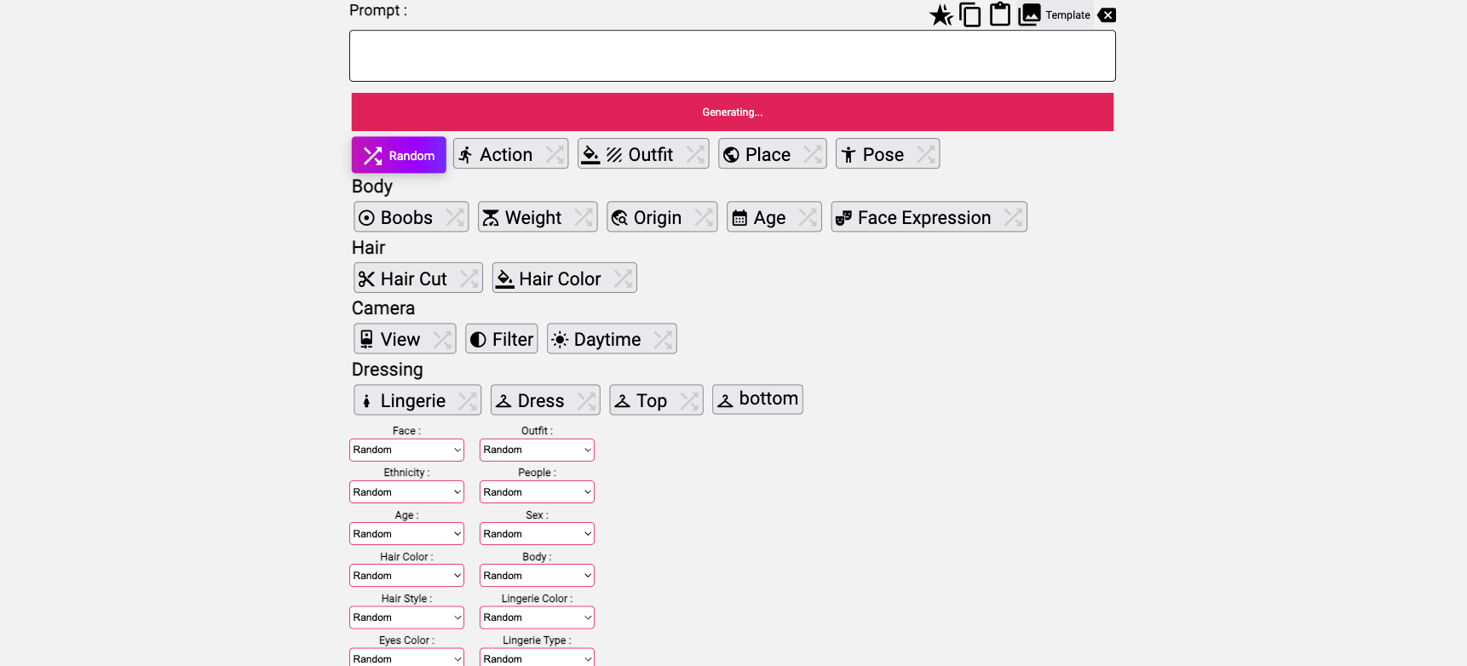Shuffle the Origin category
This screenshot has height=666, width=1467.
click(704, 217)
